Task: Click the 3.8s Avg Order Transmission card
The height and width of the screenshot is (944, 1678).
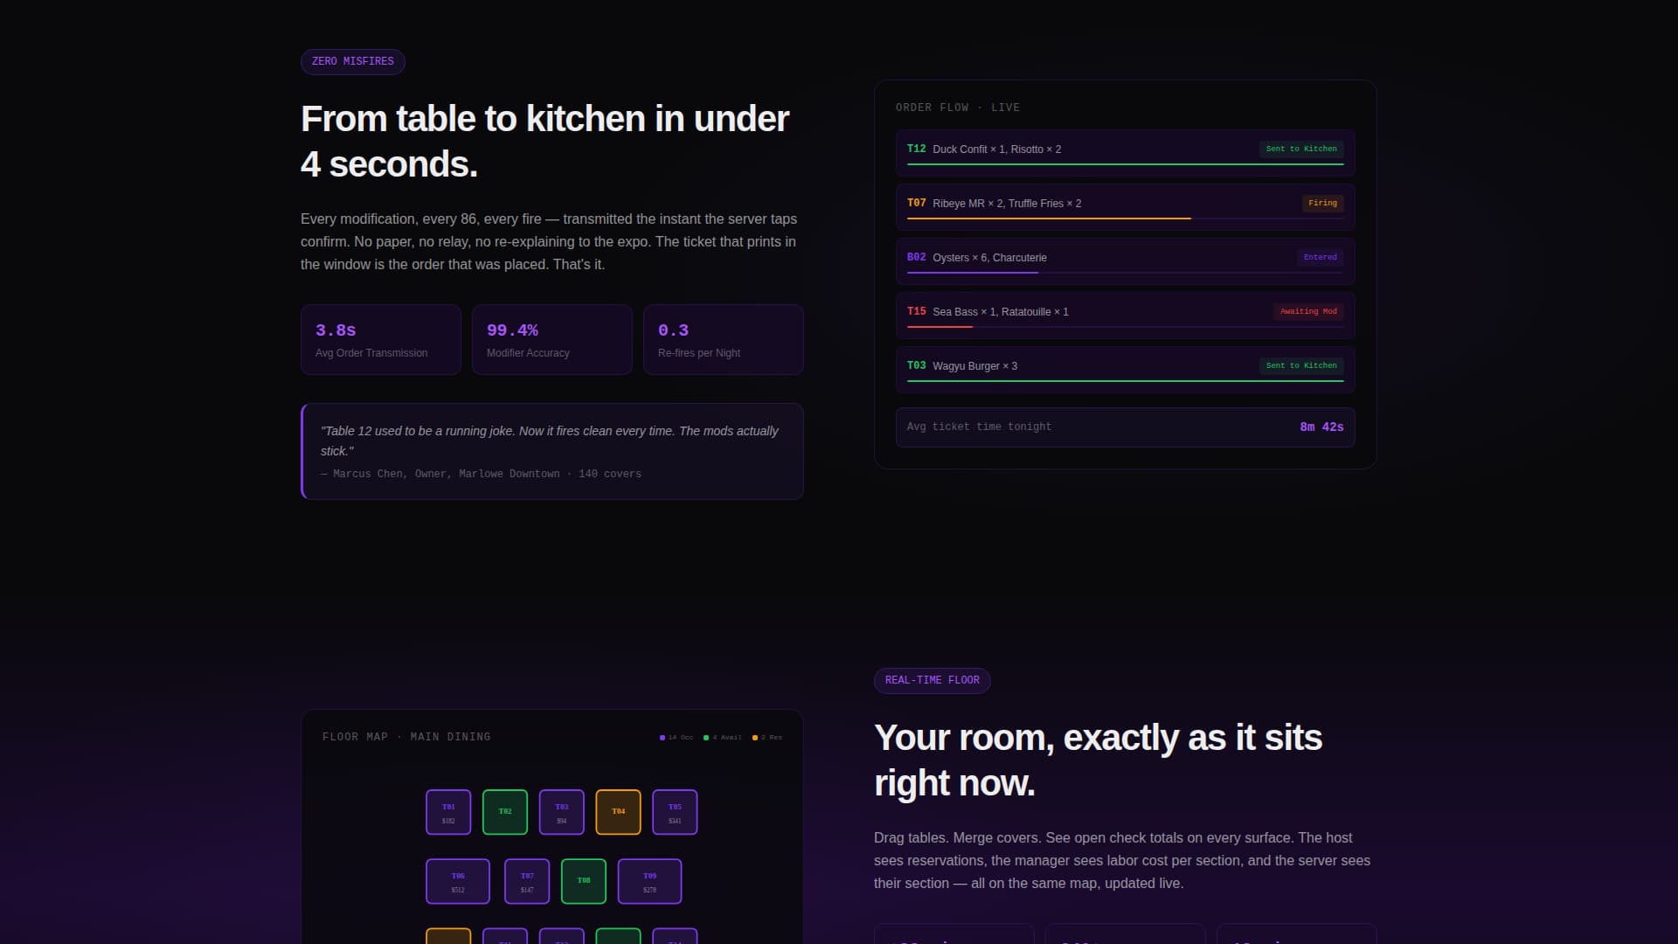Action: click(x=381, y=340)
